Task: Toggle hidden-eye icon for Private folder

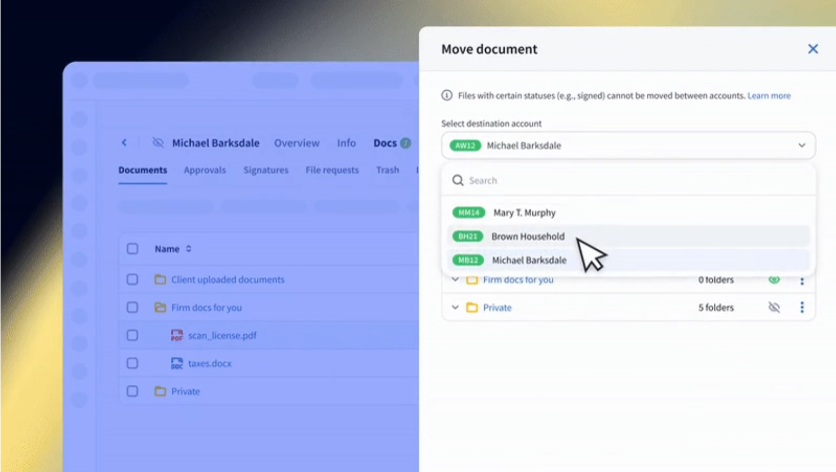Action: tap(774, 308)
